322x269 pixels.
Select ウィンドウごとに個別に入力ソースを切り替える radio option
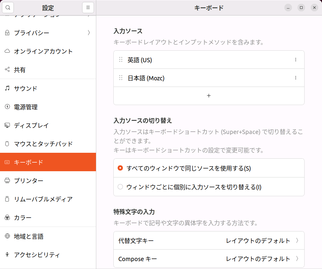(120, 187)
